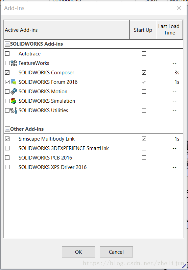Cancel the Add-Ins dialog
The width and height of the screenshot is (188, 270).
116,252
